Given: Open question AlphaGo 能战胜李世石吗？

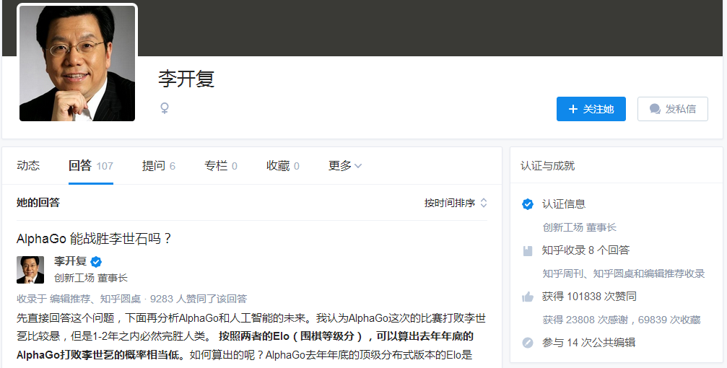Looking at the screenshot, I should pos(95,239).
